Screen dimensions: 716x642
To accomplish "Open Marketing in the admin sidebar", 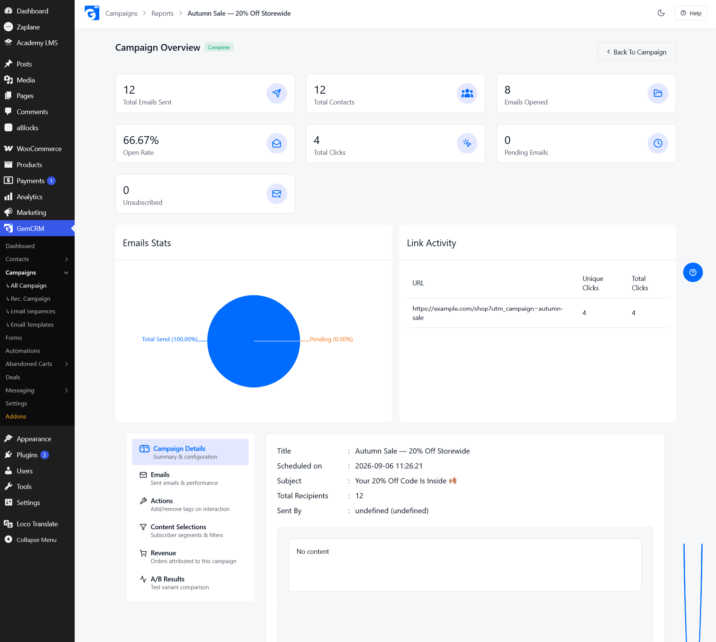I will click(x=37, y=213).
